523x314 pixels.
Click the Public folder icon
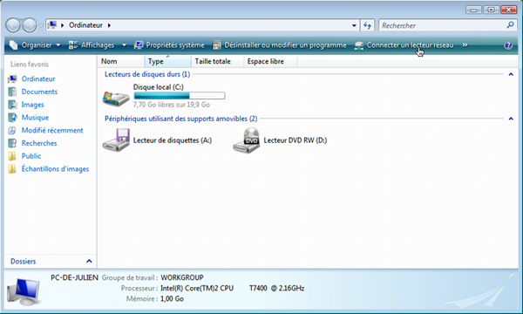[x=12, y=156]
